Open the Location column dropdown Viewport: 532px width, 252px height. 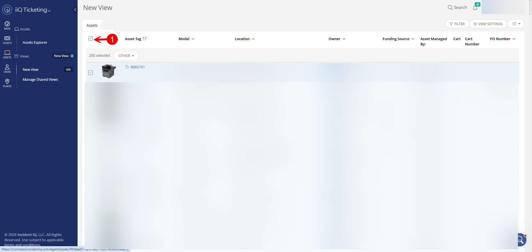[253, 39]
